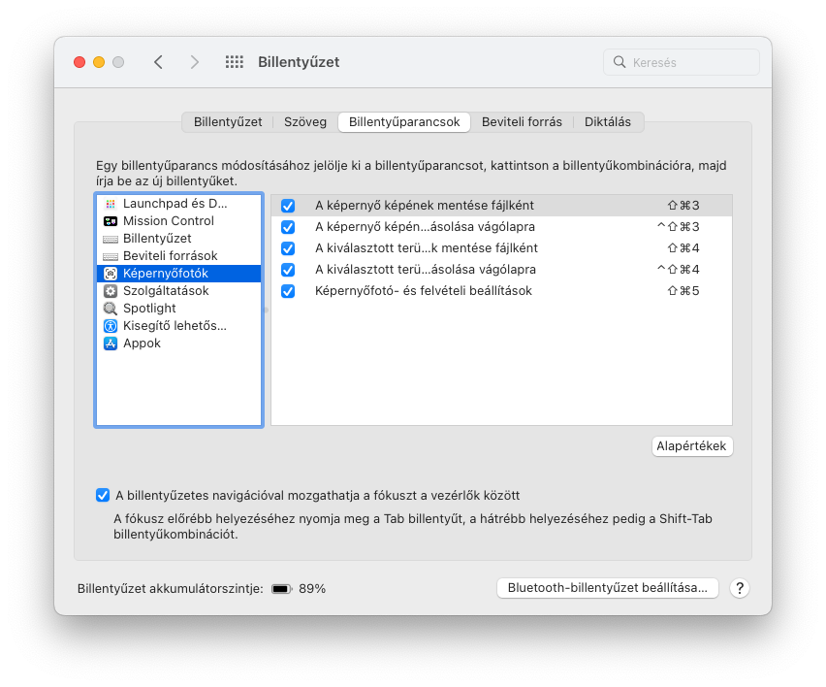Click the ⇧⌘4 shortcut key combination
The image size is (826, 687).
pyautogui.click(x=683, y=247)
